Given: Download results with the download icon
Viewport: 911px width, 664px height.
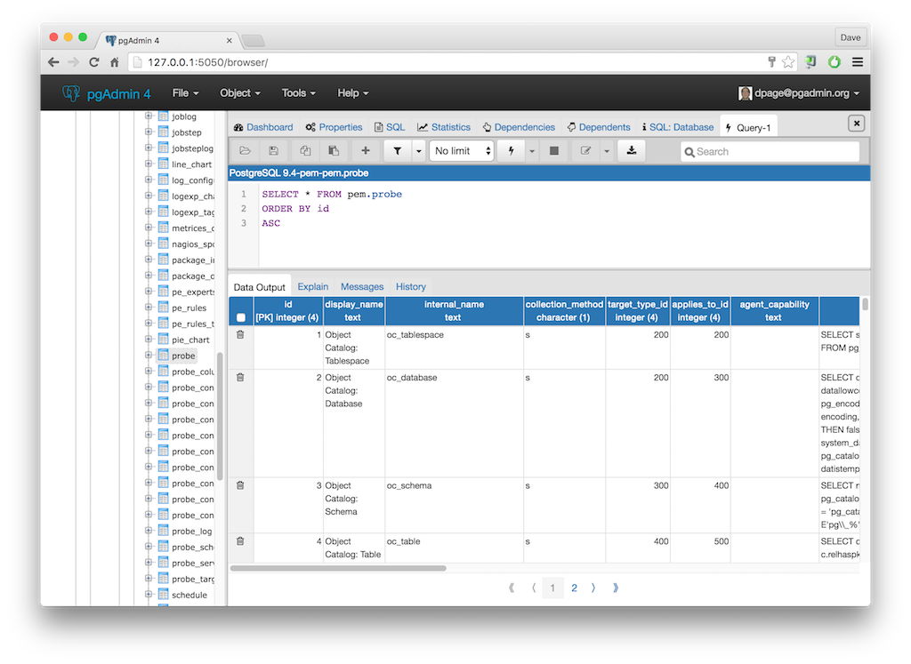Looking at the screenshot, I should tap(632, 151).
